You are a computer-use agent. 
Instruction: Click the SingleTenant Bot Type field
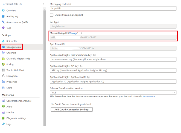point(113,26)
